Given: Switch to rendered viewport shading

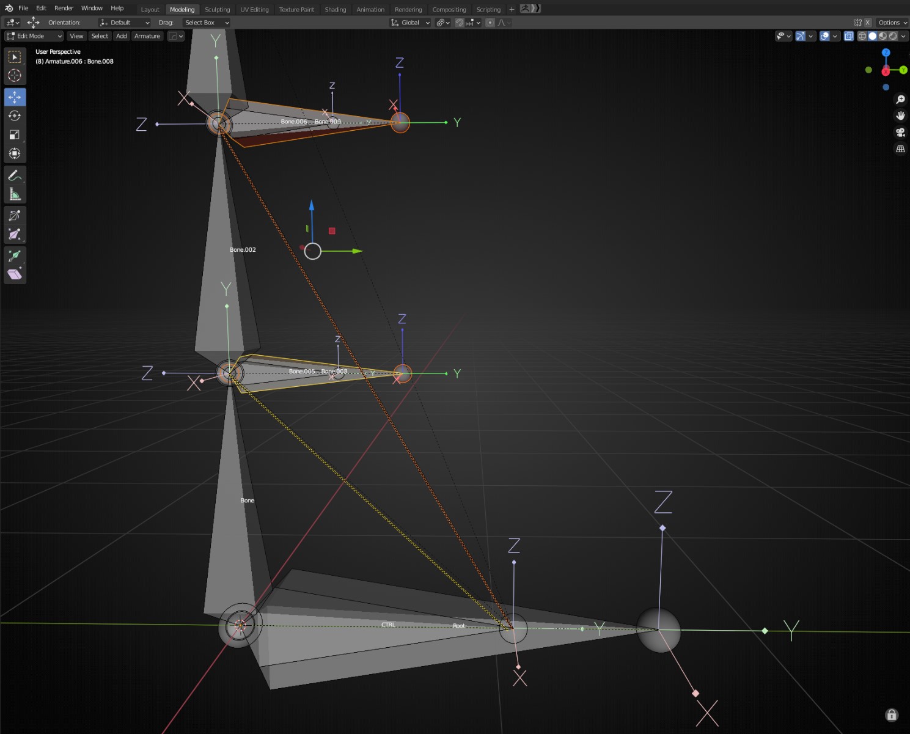Looking at the screenshot, I should pos(893,36).
